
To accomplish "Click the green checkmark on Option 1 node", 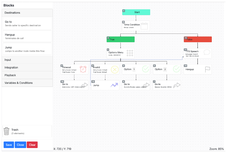I will 146,69.
